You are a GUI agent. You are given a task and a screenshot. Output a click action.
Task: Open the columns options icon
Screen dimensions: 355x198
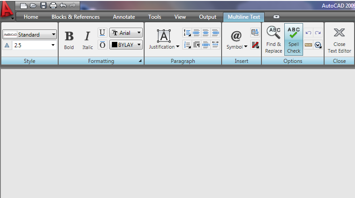[x=255, y=45]
